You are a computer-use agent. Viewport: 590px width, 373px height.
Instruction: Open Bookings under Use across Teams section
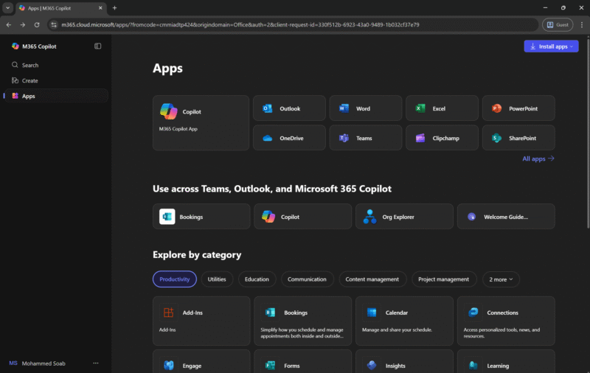pos(201,217)
